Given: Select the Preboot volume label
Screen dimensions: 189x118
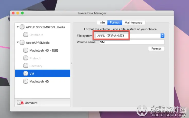Looking at the screenshot, I should tap(35, 58).
